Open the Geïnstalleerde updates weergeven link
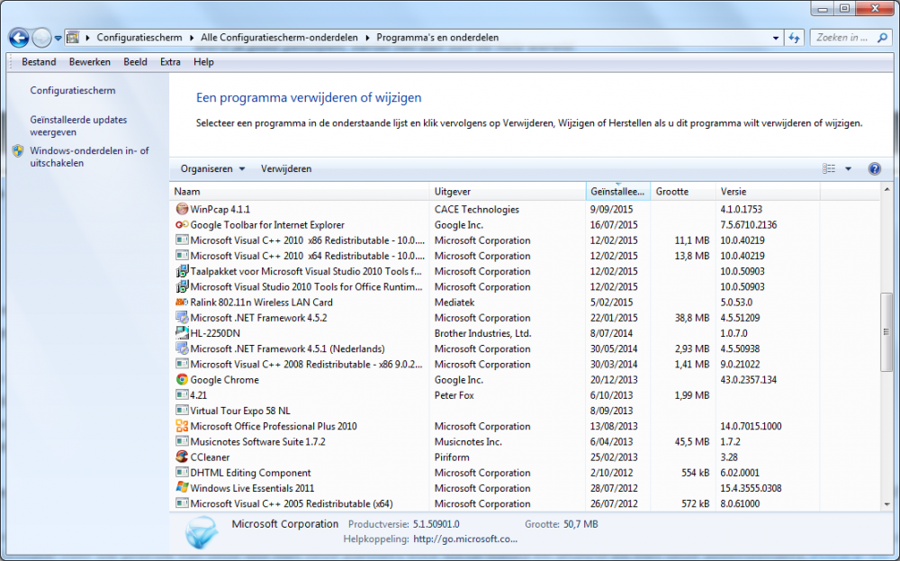This screenshot has width=900, height=561. coord(78,126)
